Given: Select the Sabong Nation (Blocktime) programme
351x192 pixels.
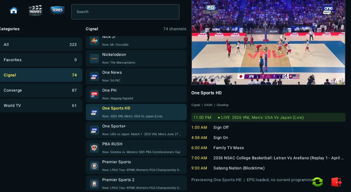Looking at the screenshot, I should point(268,168).
